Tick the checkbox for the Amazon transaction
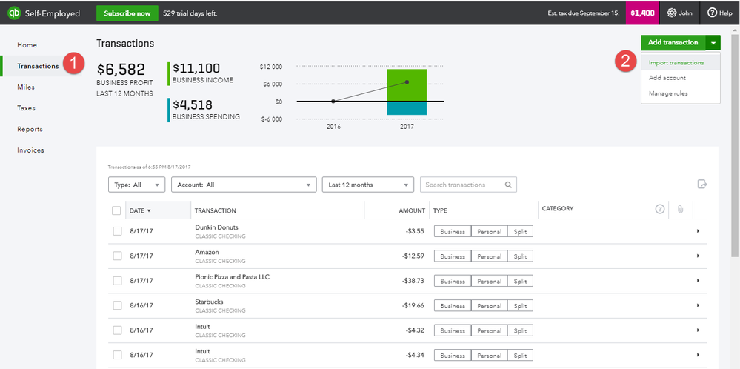This screenshot has height=369, width=740. click(117, 256)
